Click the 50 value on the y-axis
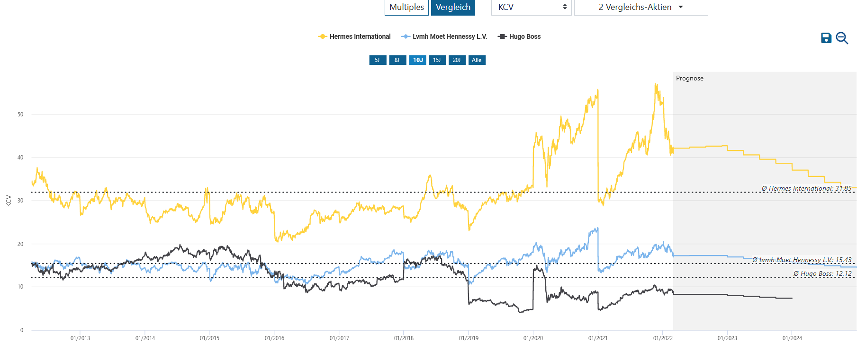 click(x=20, y=114)
